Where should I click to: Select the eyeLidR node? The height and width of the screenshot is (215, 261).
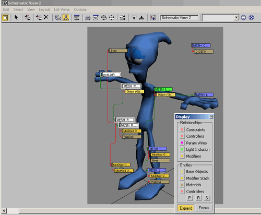(111, 75)
